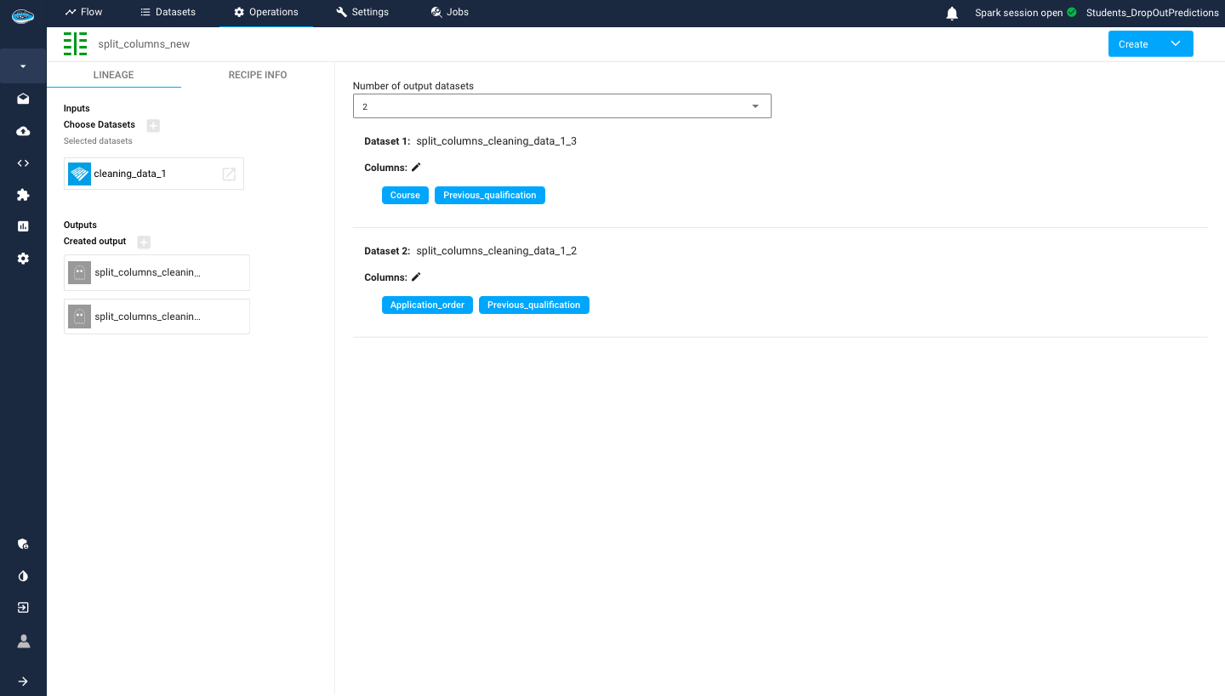Open the number of output datasets dropdown

pos(755,106)
